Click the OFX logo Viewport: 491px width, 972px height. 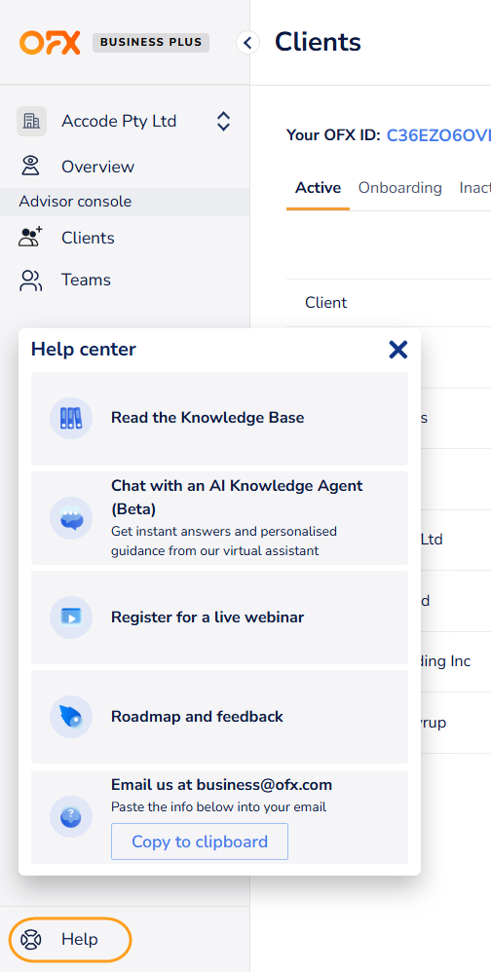(51, 43)
